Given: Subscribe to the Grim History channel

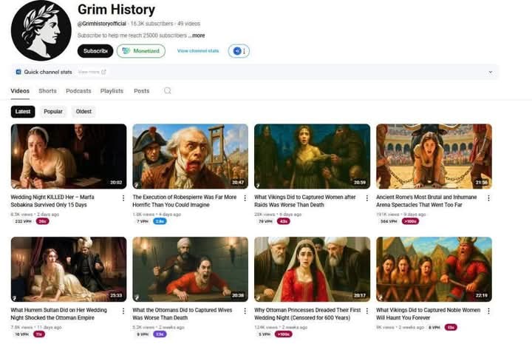Looking at the screenshot, I should coord(95,51).
